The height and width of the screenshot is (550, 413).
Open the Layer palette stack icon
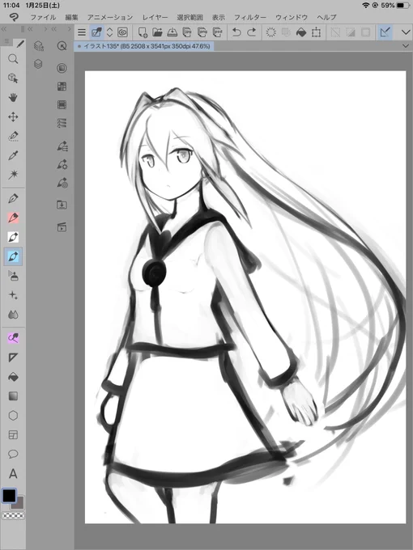(38, 64)
